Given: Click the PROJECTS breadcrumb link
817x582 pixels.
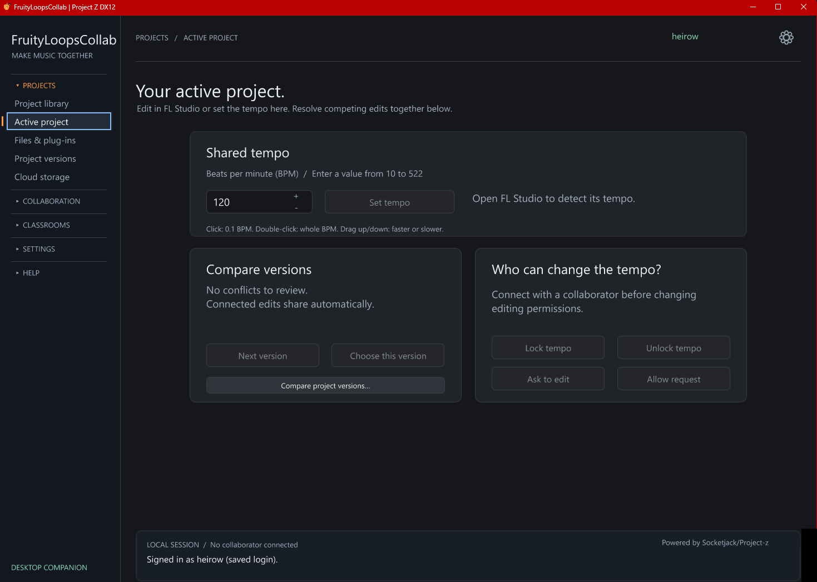Looking at the screenshot, I should click(x=152, y=38).
